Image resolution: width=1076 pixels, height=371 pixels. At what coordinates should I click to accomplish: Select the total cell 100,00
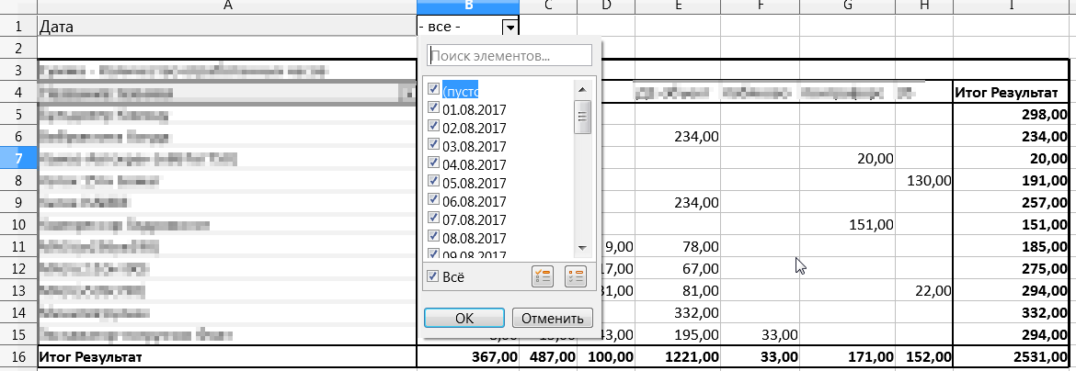pyautogui.click(x=606, y=356)
